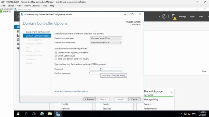Open volume icon in system tray
This screenshot has height=117, width=209.
click(189, 114)
